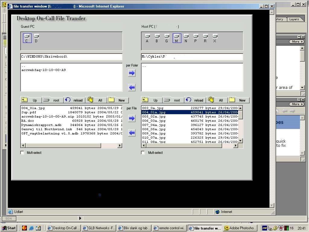The width and height of the screenshot is (309, 232).
Task: Select Host PC drive A icon
Action: click(x=147, y=38)
